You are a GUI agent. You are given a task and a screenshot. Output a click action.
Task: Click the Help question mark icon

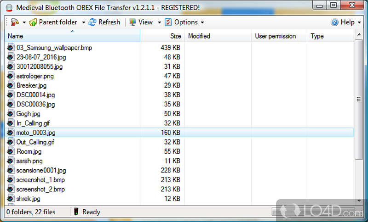[334, 22]
